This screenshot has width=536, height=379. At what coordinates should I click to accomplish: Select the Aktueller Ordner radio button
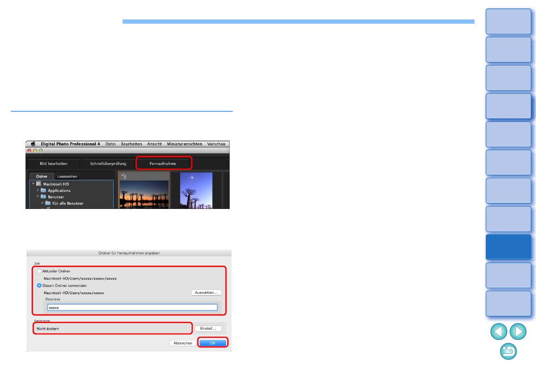point(39,271)
